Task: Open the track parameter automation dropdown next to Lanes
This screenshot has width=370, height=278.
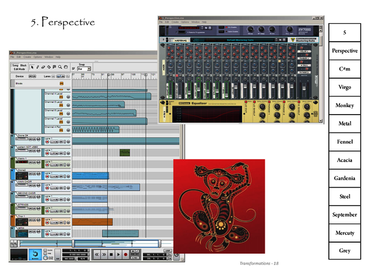Action: (x=61, y=76)
